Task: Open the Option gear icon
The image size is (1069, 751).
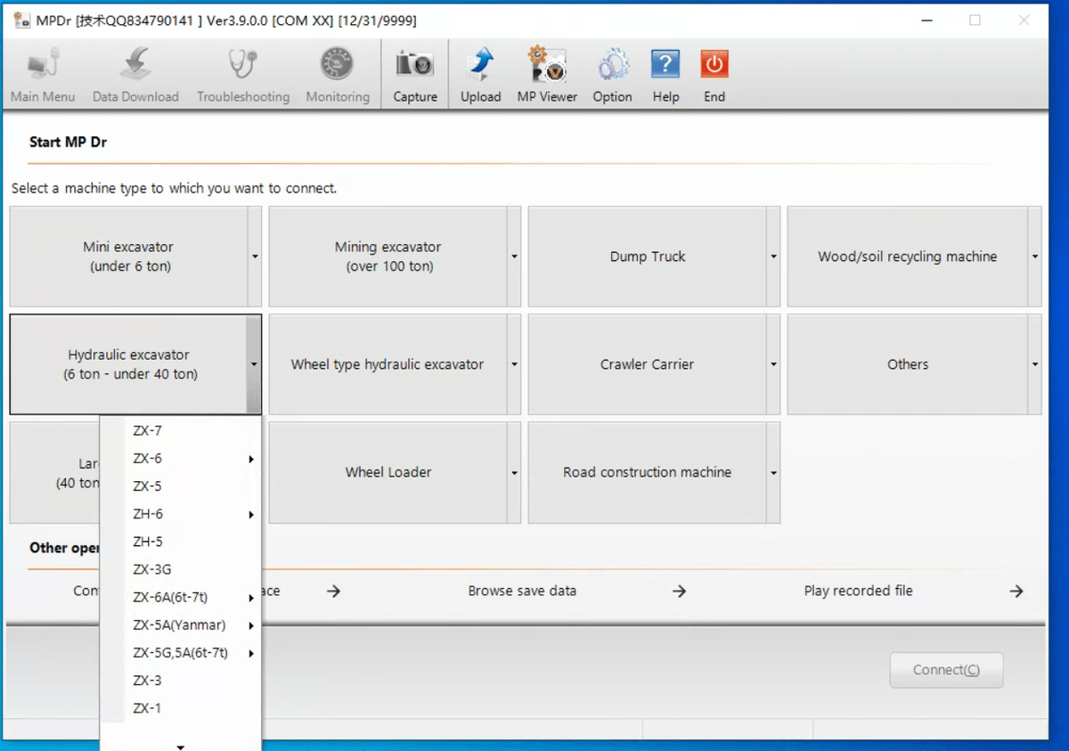Action: point(612,66)
